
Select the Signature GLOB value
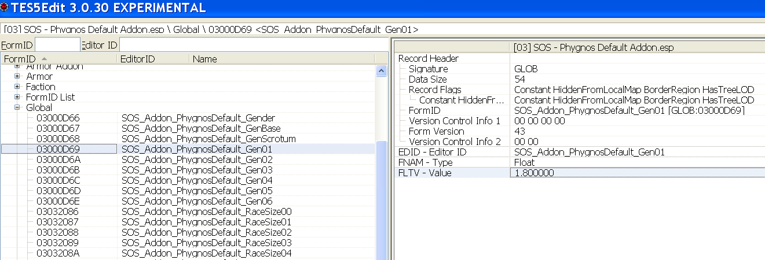click(x=526, y=69)
